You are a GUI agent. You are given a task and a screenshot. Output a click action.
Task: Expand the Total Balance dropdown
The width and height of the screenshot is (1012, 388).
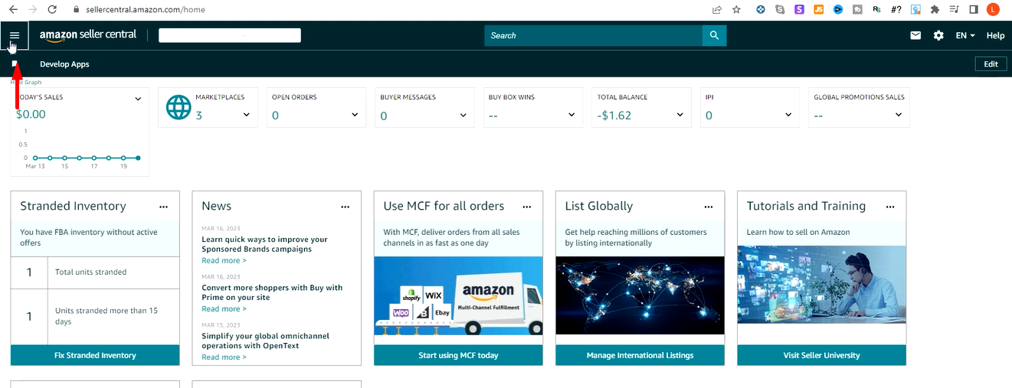(680, 115)
